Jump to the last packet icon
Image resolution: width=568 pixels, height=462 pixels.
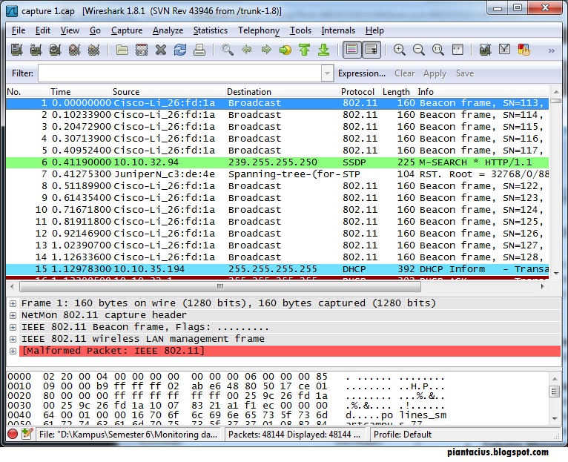pyautogui.click(x=323, y=50)
